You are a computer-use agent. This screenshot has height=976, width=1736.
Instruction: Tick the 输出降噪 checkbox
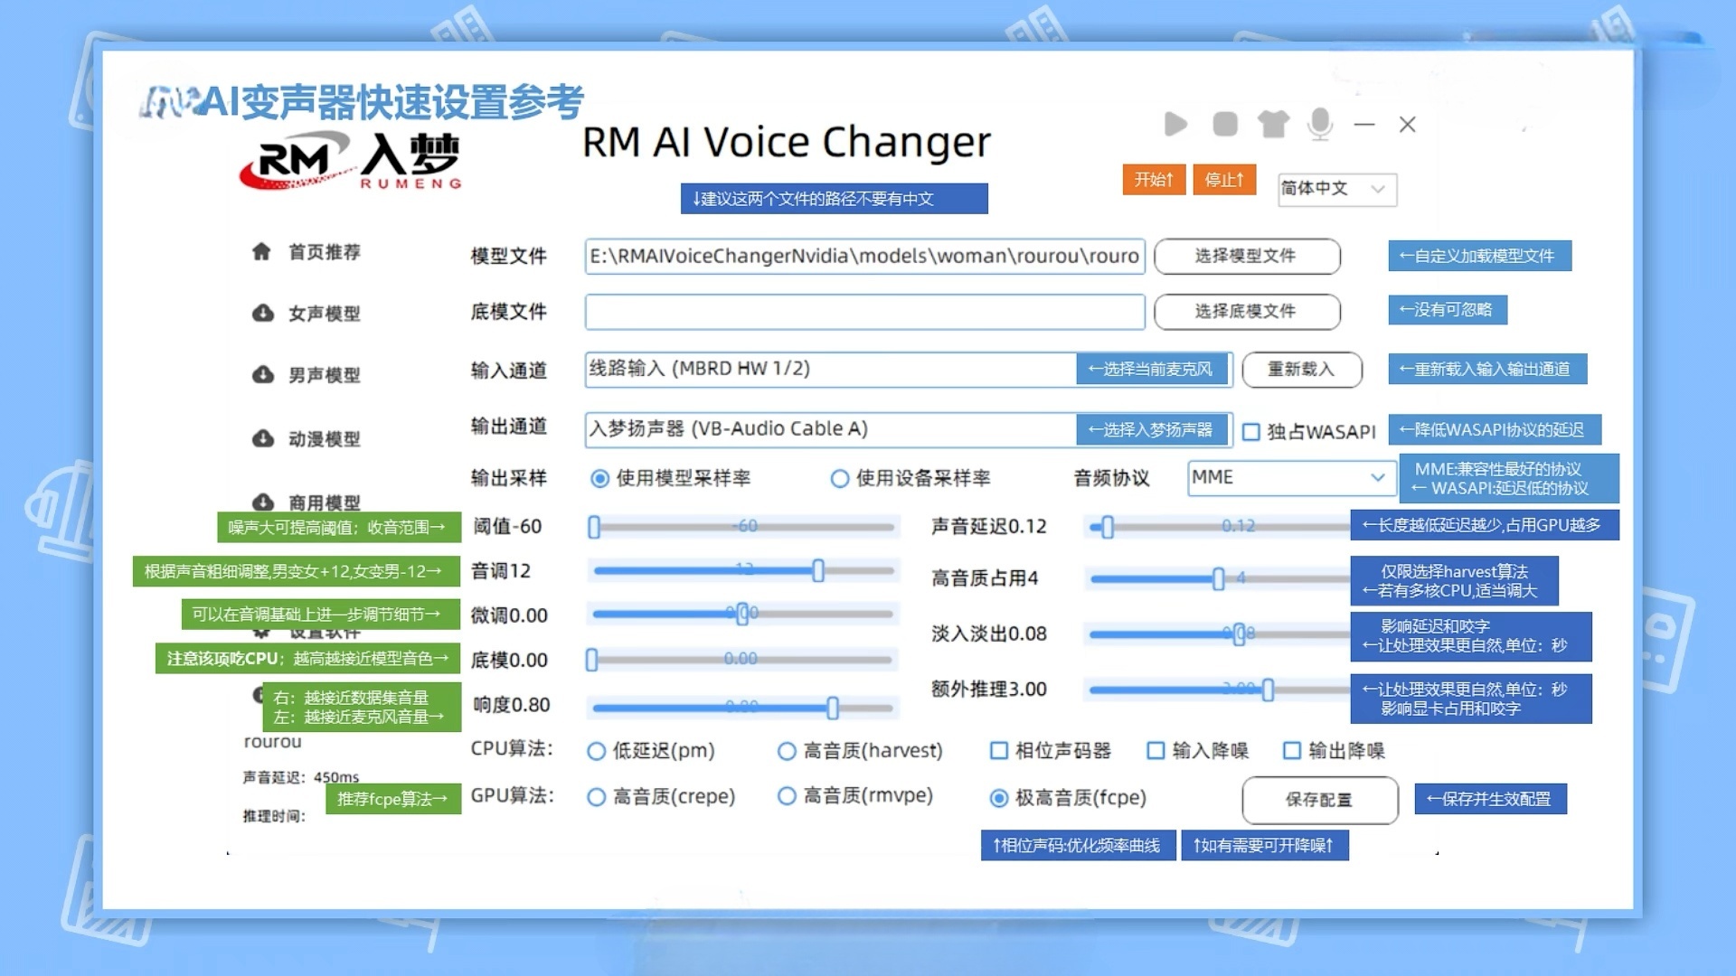1292,750
